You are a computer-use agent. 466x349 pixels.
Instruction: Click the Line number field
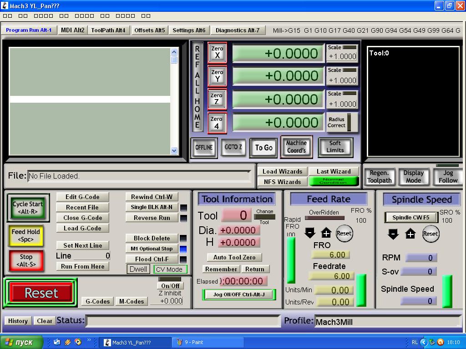(91, 256)
